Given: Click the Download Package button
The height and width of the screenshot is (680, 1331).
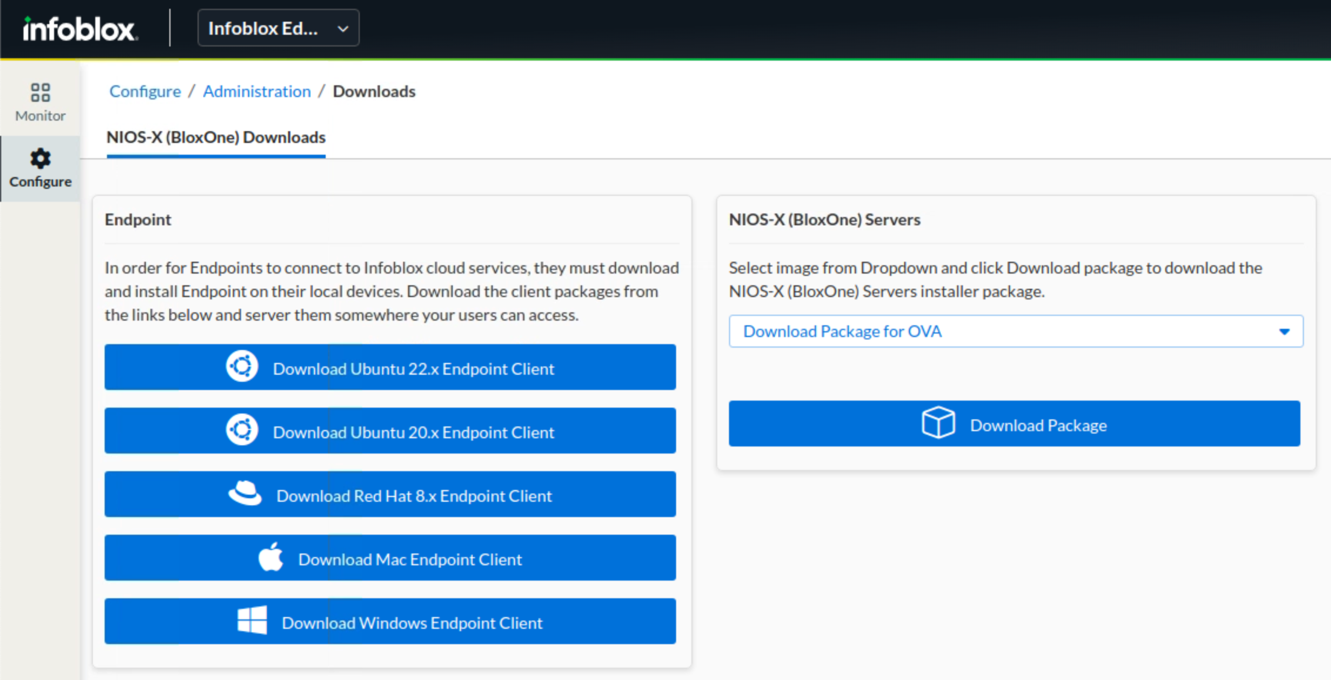Looking at the screenshot, I should [x=1015, y=424].
